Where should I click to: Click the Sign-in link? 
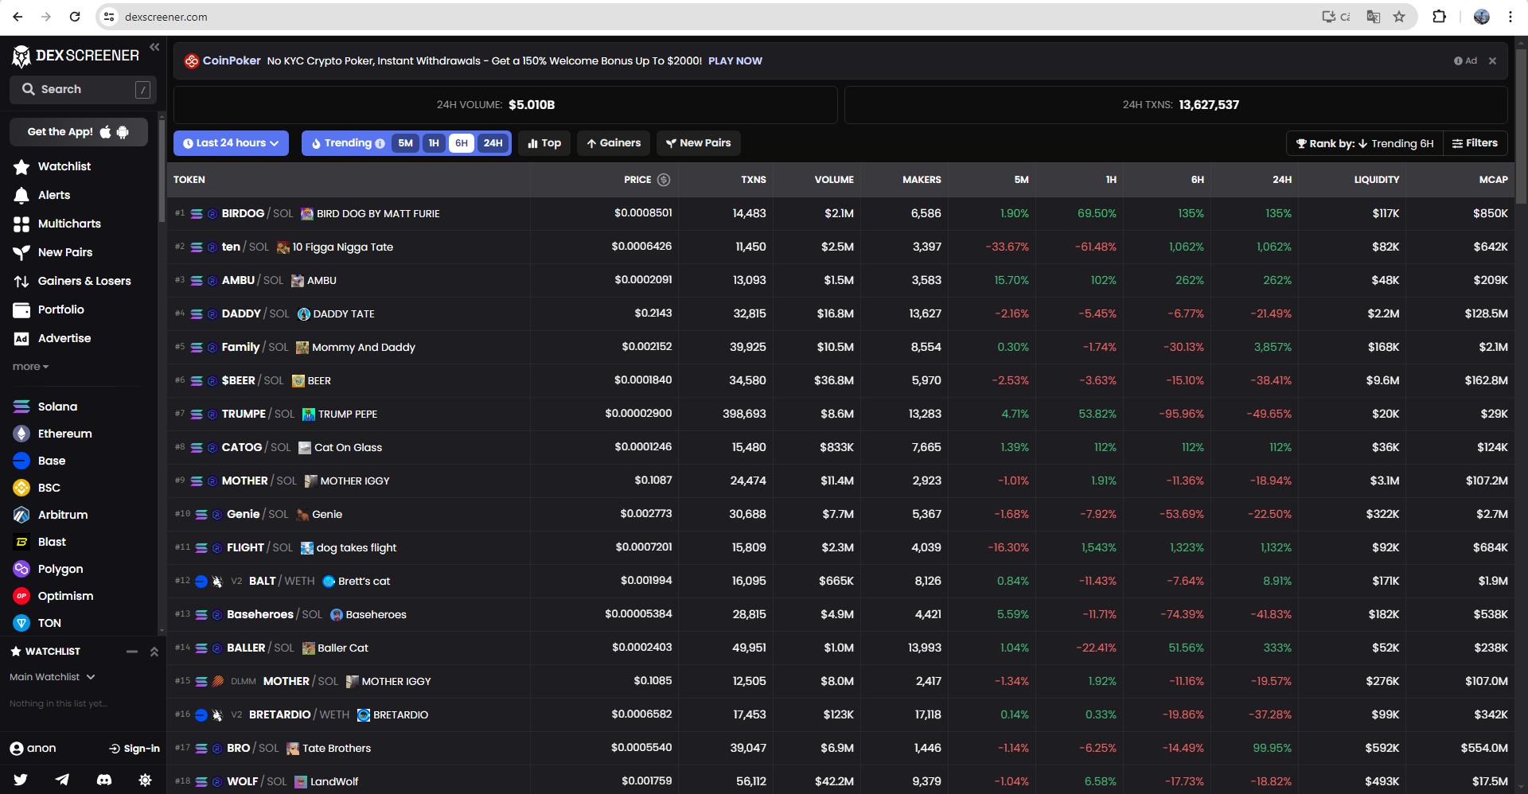pos(134,749)
